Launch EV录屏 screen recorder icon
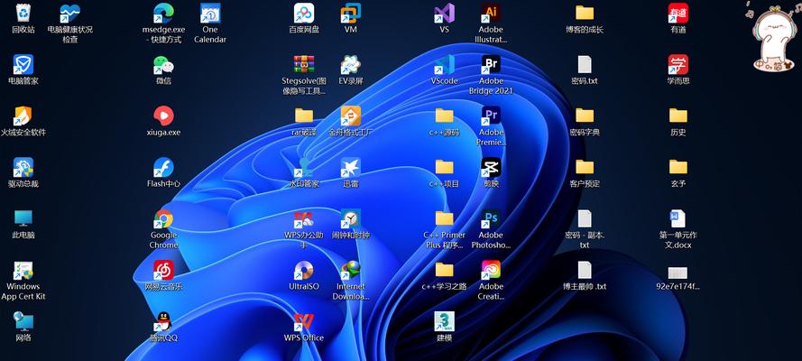This screenshot has width=802, height=361. pos(351,65)
